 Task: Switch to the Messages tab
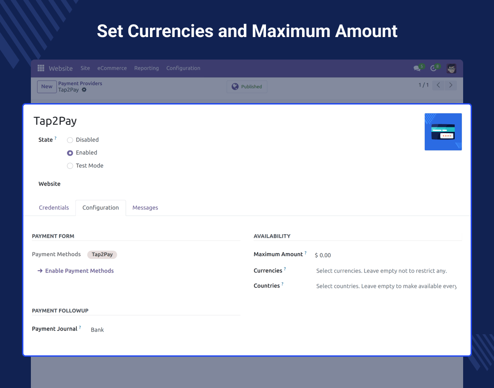click(x=145, y=208)
